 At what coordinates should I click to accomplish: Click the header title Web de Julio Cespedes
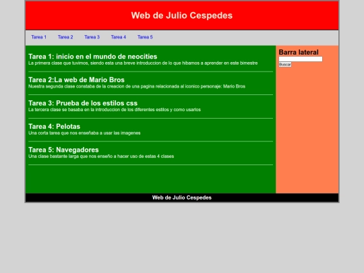(182, 16)
